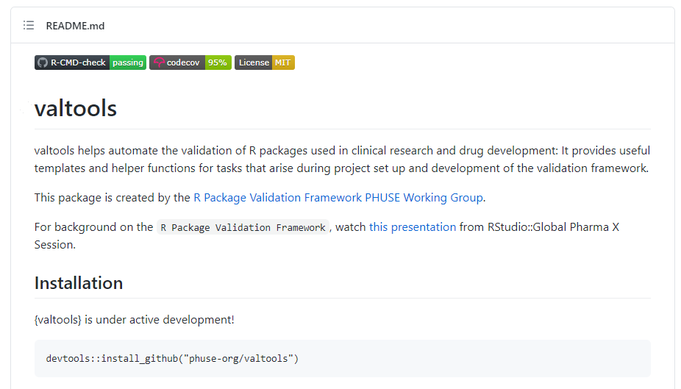The height and width of the screenshot is (389, 681).
Task: Click the 'valtools' main heading
Action: tap(76, 109)
